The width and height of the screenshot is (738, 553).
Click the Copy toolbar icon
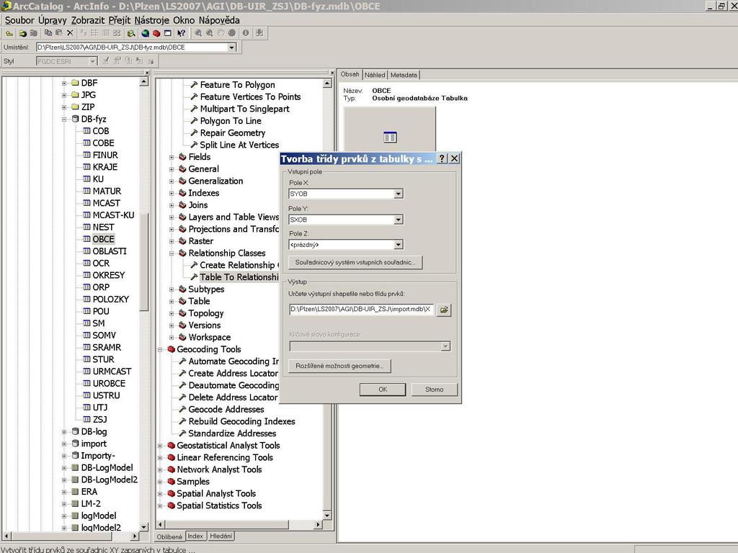pos(48,33)
